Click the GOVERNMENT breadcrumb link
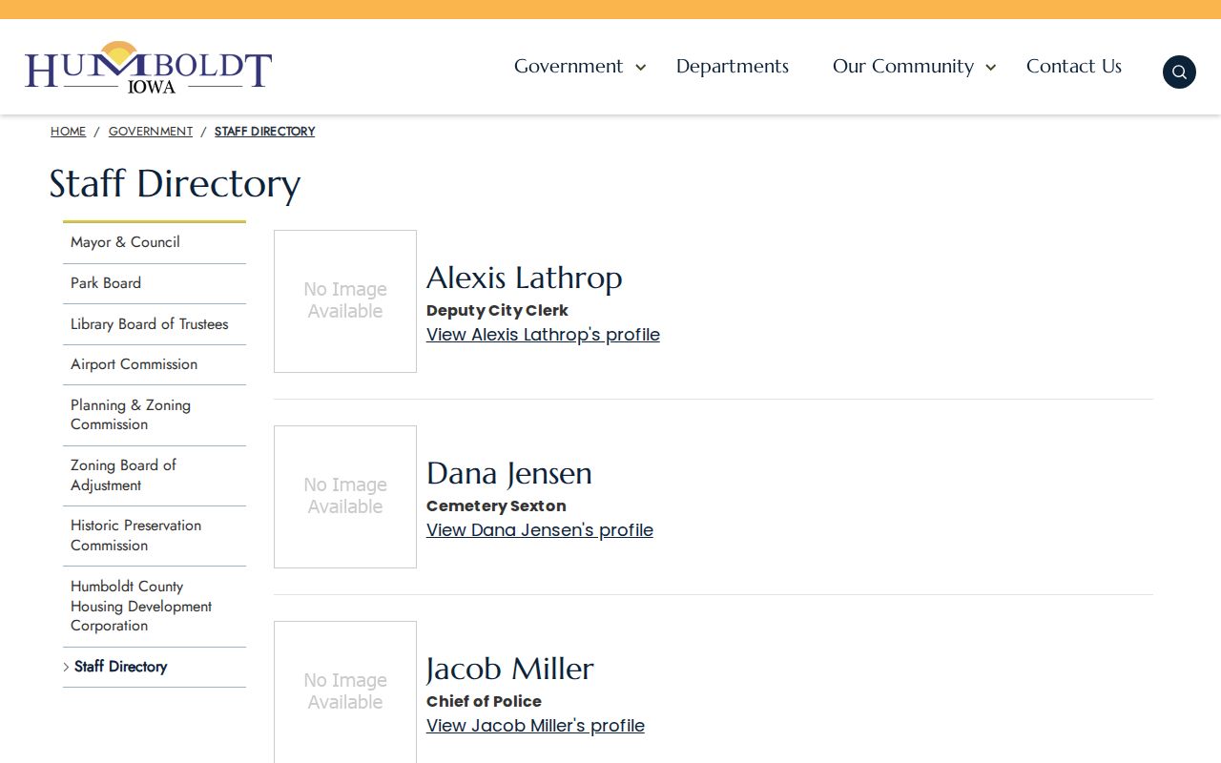This screenshot has width=1221, height=763. pyautogui.click(x=151, y=132)
